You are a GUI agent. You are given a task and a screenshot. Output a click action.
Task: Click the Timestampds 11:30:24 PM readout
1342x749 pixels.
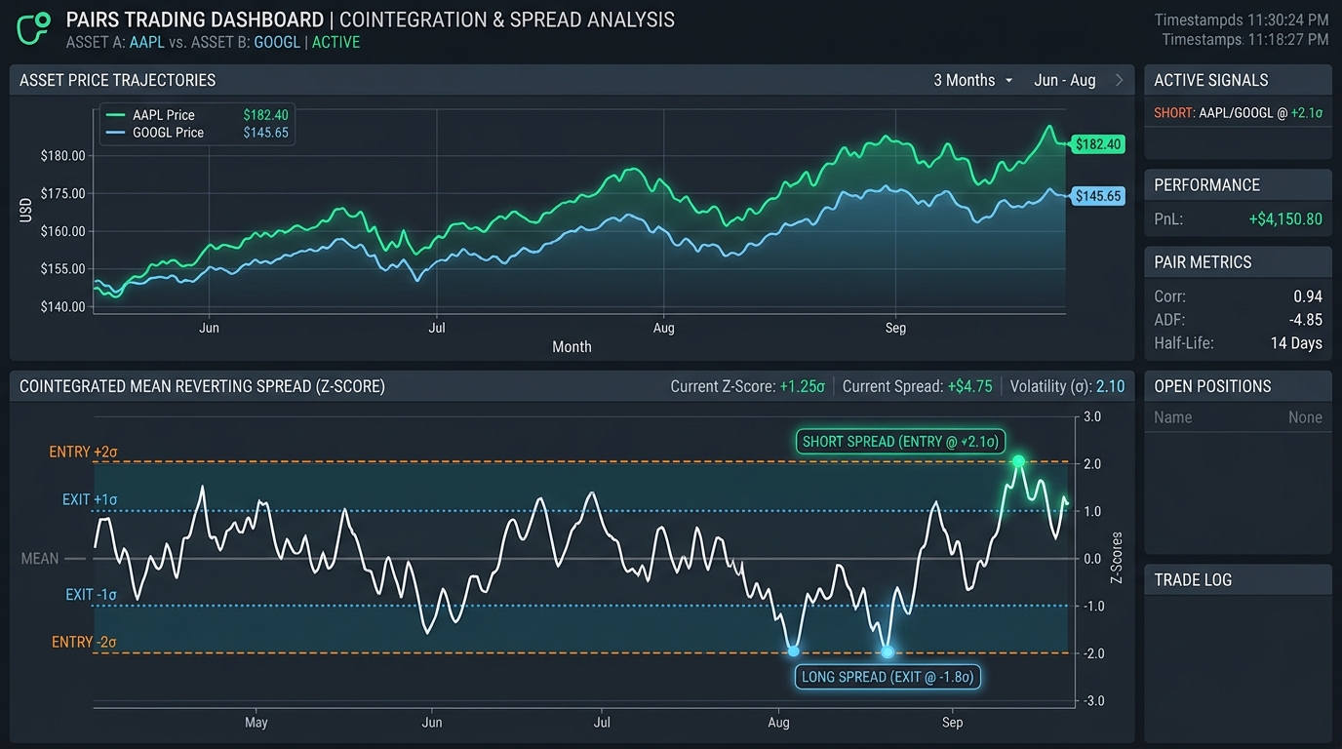click(1241, 20)
